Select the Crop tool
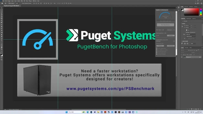The width and height of the screenshot is (203, 114). [x=1, y=16]
